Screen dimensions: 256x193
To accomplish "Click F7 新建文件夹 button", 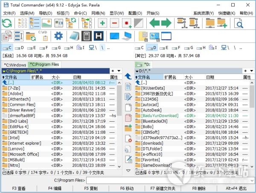I will click(x=163, y=188).
